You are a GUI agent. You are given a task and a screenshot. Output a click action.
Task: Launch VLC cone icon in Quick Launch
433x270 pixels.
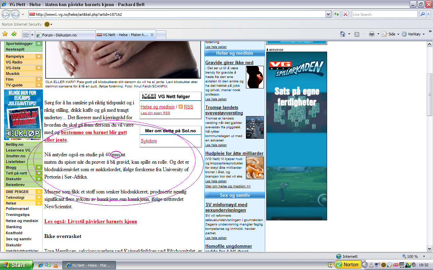pos(56,265)
